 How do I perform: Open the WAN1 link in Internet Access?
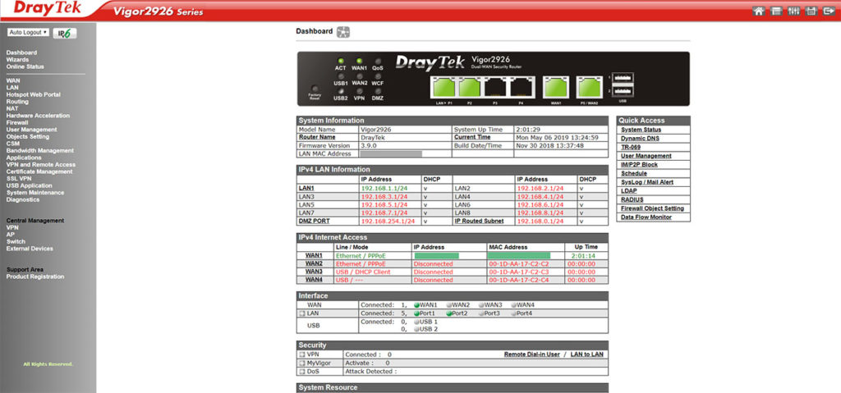(314, 255)
